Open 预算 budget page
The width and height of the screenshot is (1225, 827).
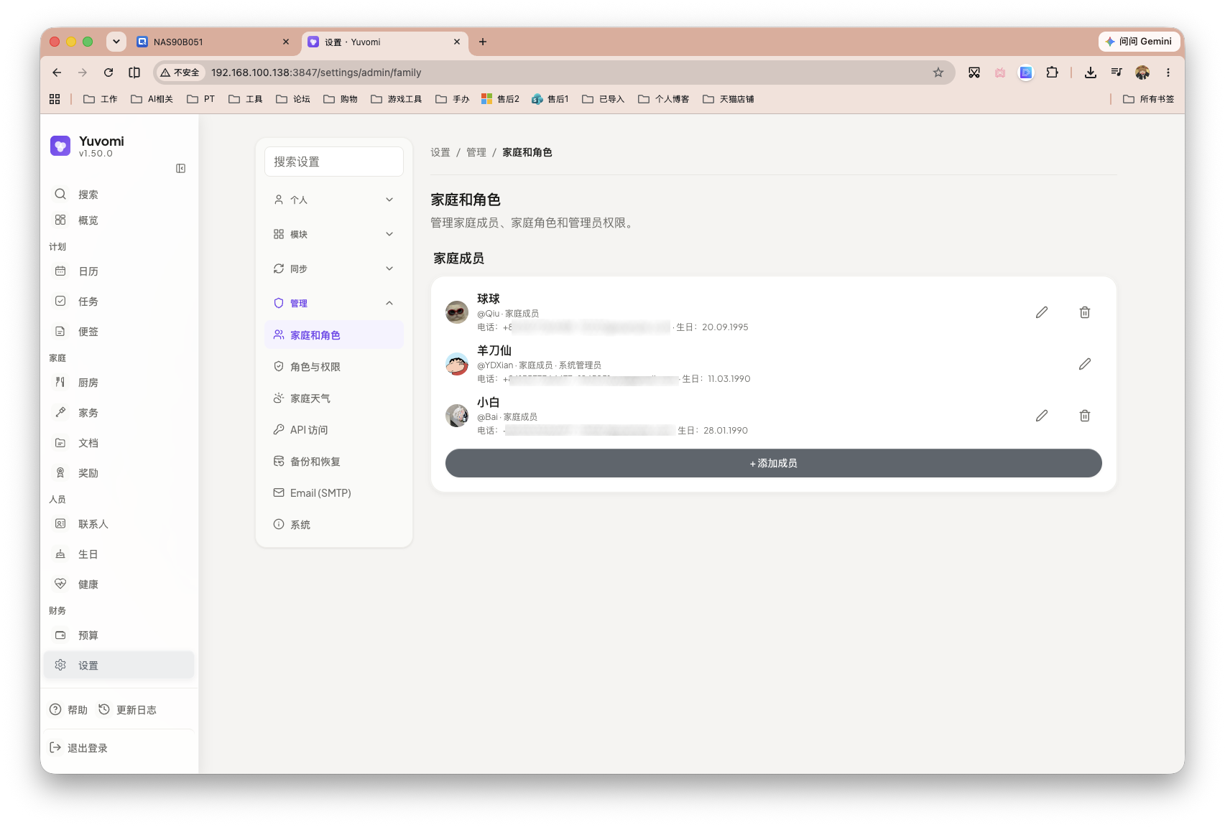119,635
